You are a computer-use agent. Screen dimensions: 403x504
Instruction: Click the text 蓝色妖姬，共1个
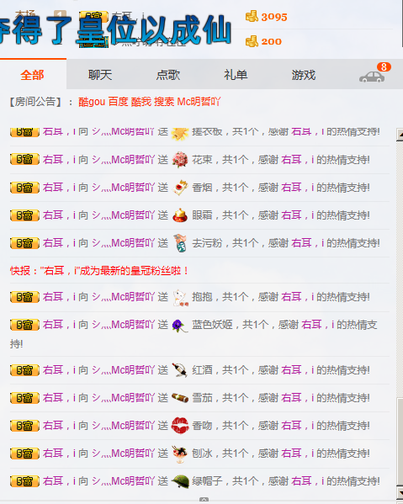[x=231, y=325]
